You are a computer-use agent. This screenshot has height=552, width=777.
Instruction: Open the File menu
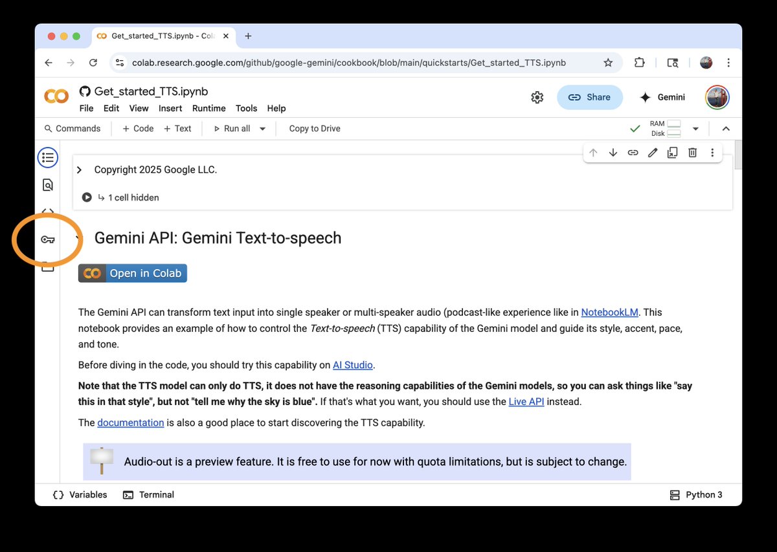(86, 108)
